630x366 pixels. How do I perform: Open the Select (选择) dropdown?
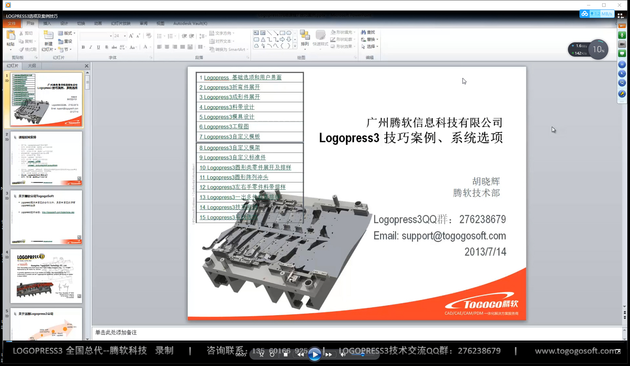click(x=370, y=46)
